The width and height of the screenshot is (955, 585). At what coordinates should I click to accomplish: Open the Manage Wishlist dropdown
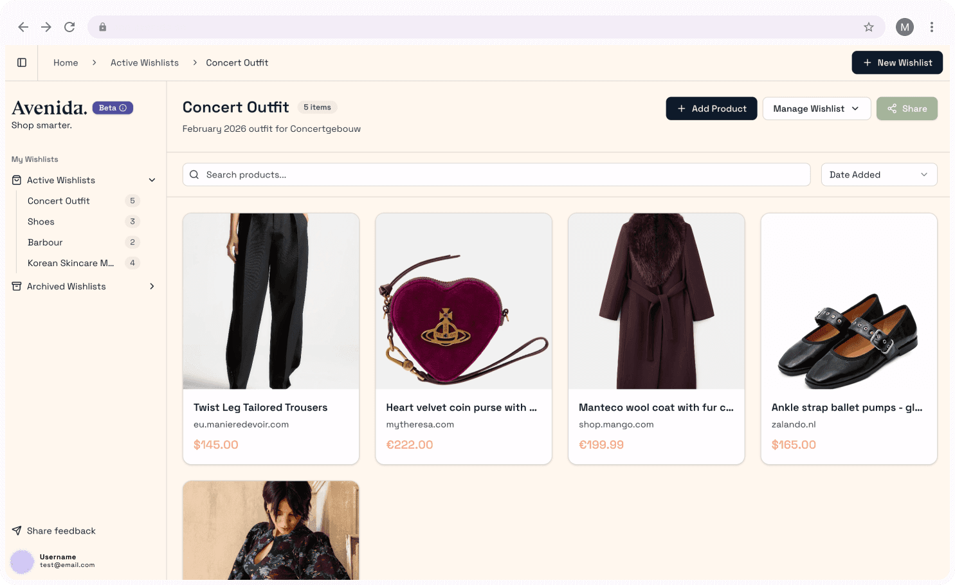tap(816, 109)
